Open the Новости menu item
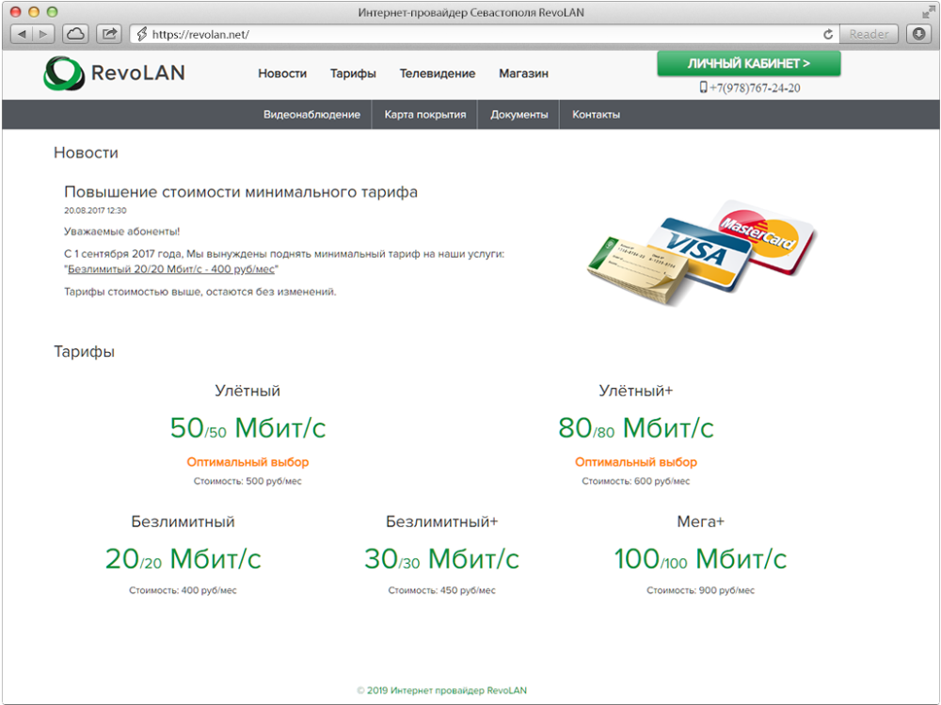The width and height of the screenshot is (941, 705). point(282,73)
